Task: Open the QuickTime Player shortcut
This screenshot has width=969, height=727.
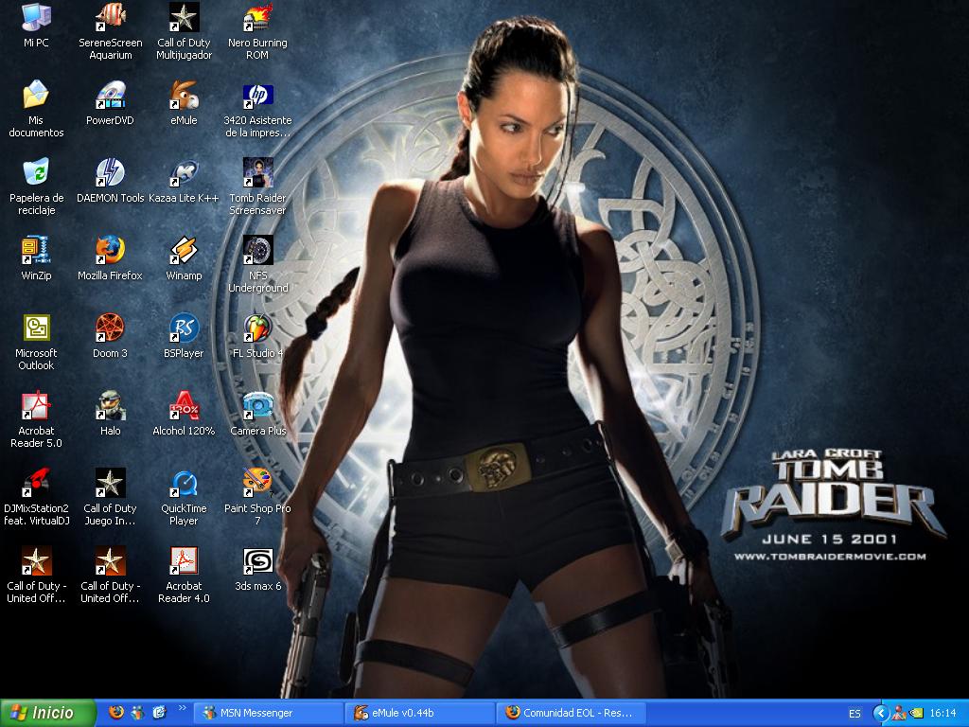Action: point(184,484)
